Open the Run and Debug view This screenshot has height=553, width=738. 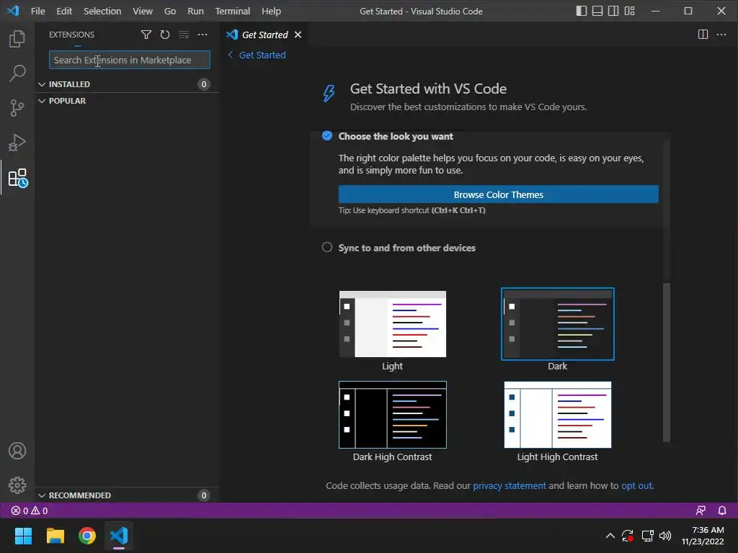coord(17,143)
